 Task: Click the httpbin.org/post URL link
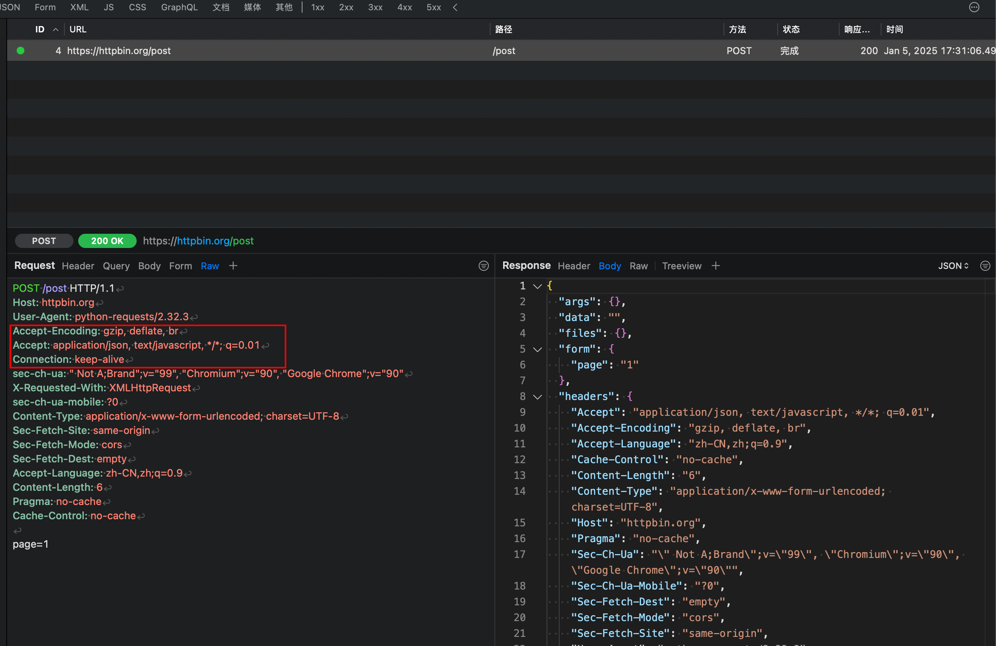pos(215,240)
